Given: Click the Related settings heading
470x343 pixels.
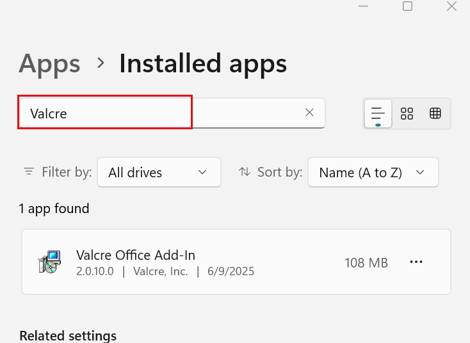Looking at the screenshot, I should [68, 335].
